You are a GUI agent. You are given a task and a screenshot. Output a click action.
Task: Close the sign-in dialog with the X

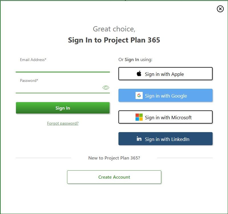tap(220, 9)
